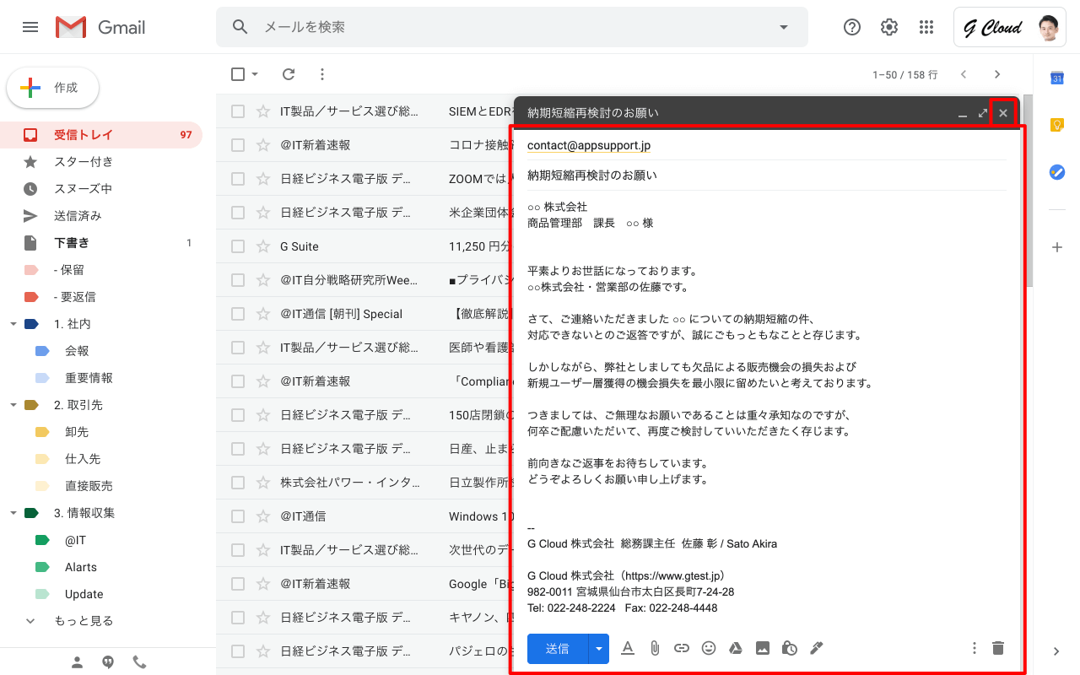Click the recipient contact@appsupport.jp field

tap(766, 146)
